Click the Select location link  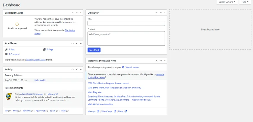point(132,67)
